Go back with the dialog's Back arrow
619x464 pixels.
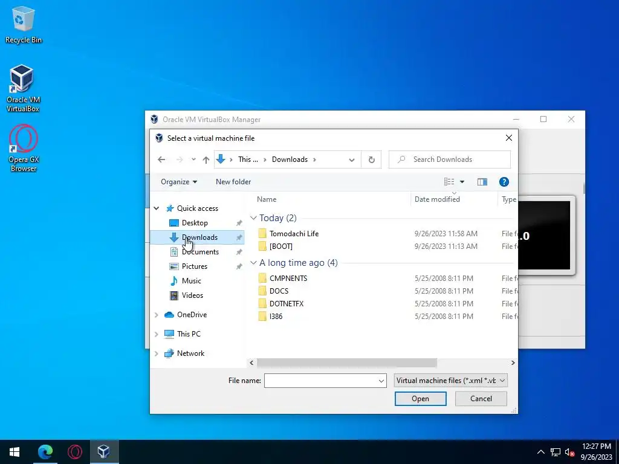tap(161, 159)
